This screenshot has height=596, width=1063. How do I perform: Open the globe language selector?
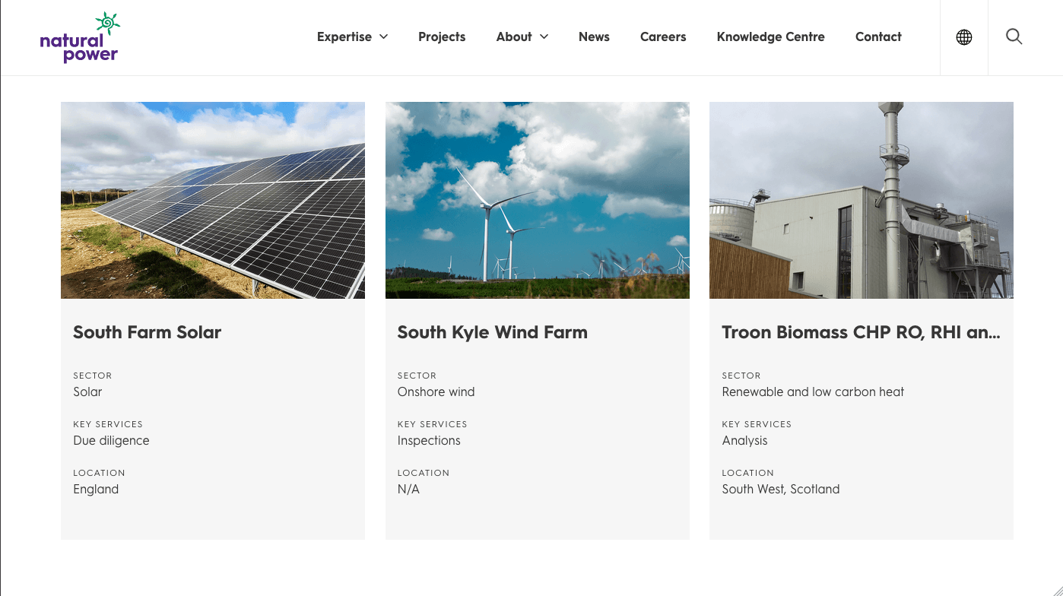[x=963, y=37]
